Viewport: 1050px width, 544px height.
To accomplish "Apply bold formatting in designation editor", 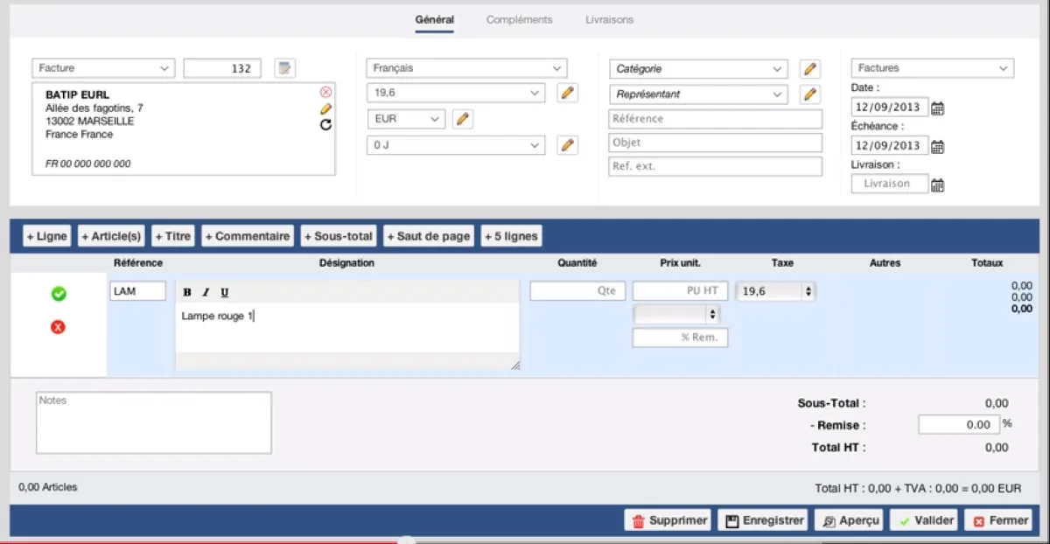I will (x=187, y=292).
